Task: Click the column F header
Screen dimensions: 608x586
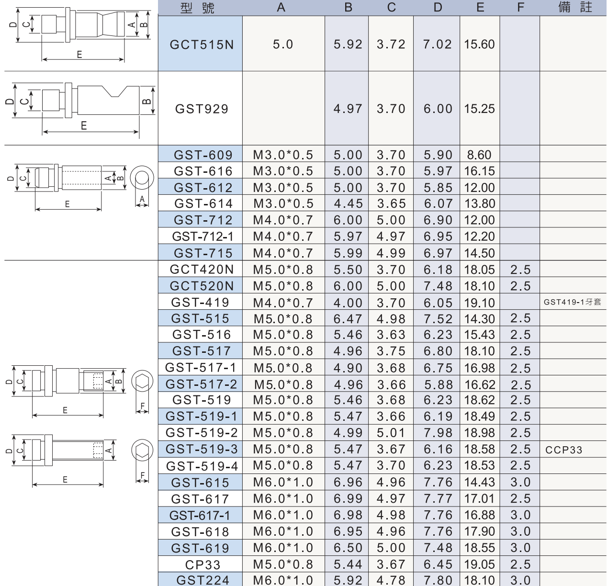Action: coord(520,7)
